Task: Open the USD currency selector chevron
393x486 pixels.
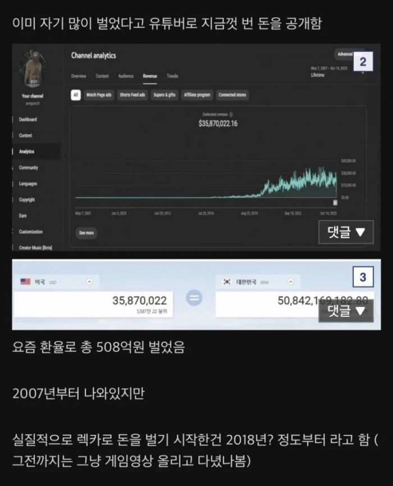Action: pyautogui.click(x=89, y=281)
